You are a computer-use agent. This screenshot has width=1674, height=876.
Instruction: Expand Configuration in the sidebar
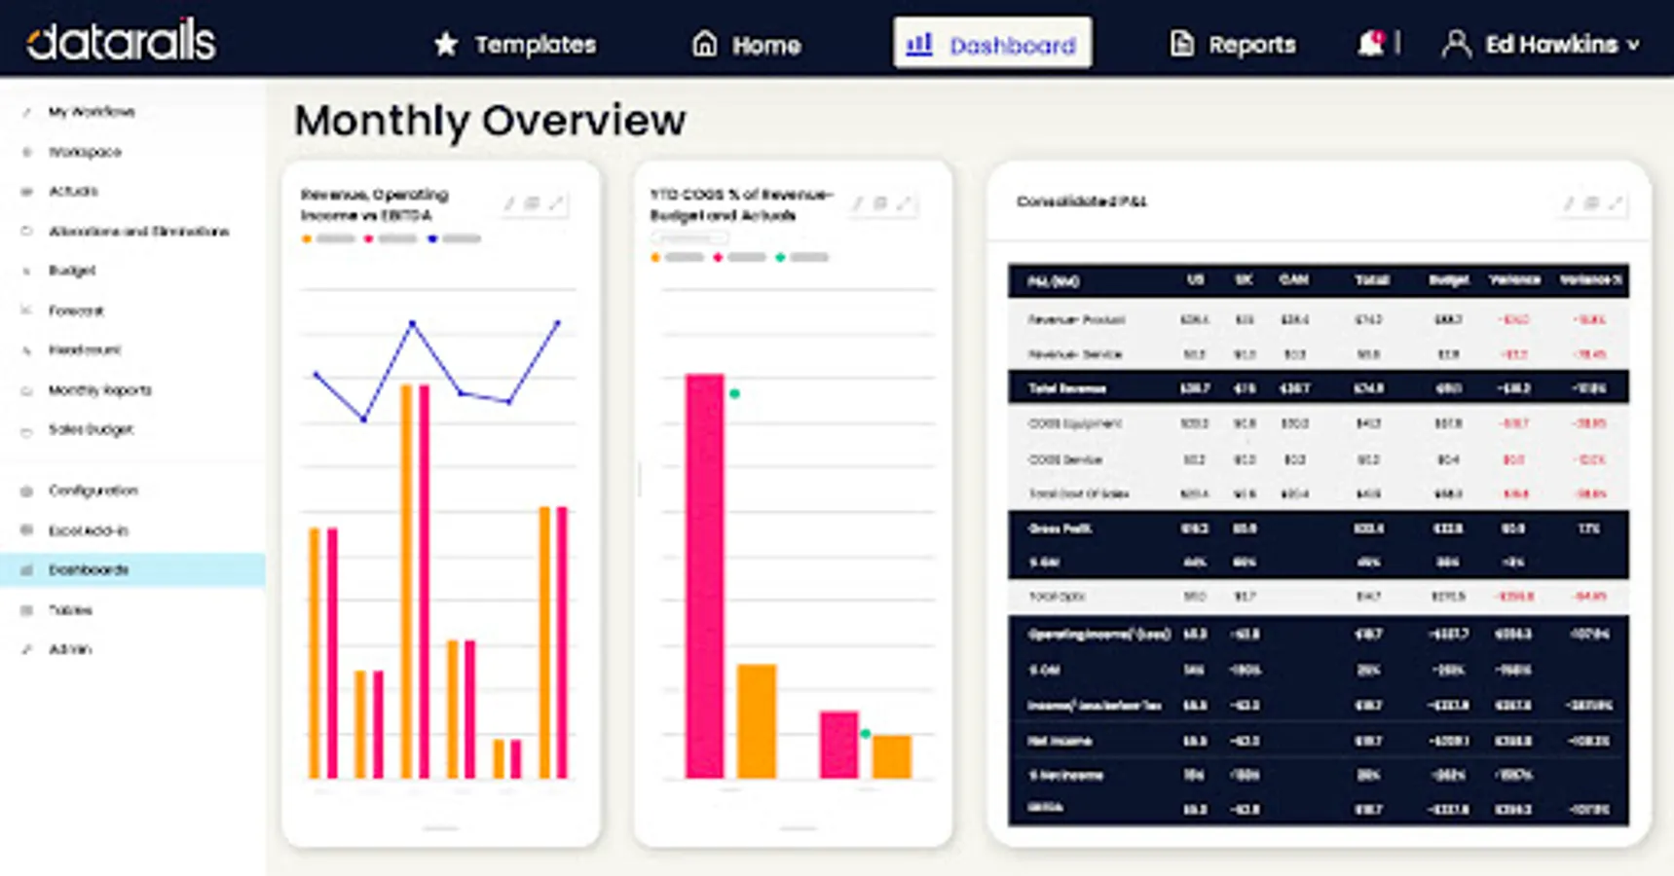(x=93, y=491)
